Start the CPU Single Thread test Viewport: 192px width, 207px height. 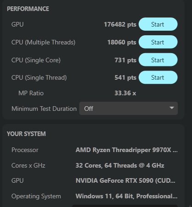click(158, 77)
